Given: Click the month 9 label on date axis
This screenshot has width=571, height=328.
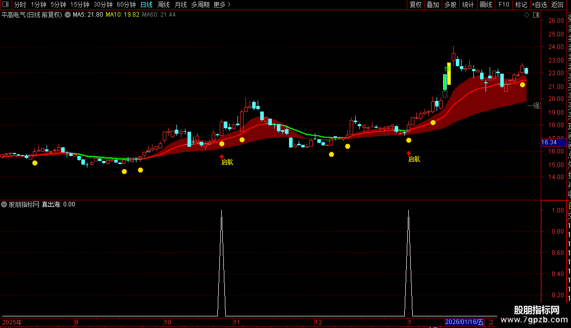Looking at the screenshot, I should pyautogui.click(x=76, y=322).
